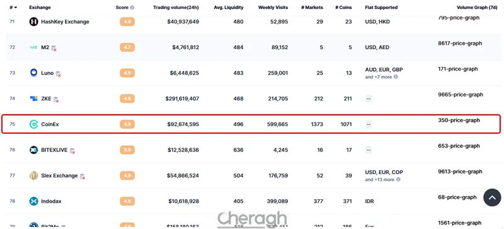The width and height of the screenshot is (504, 229).
Task: Open the ZKE exchange link
Action: (46, 98)
